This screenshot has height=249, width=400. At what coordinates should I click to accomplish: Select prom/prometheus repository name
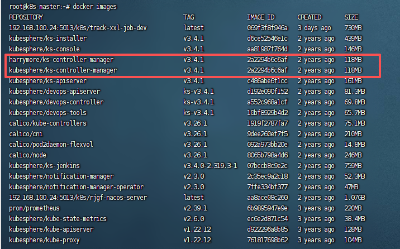34,208
